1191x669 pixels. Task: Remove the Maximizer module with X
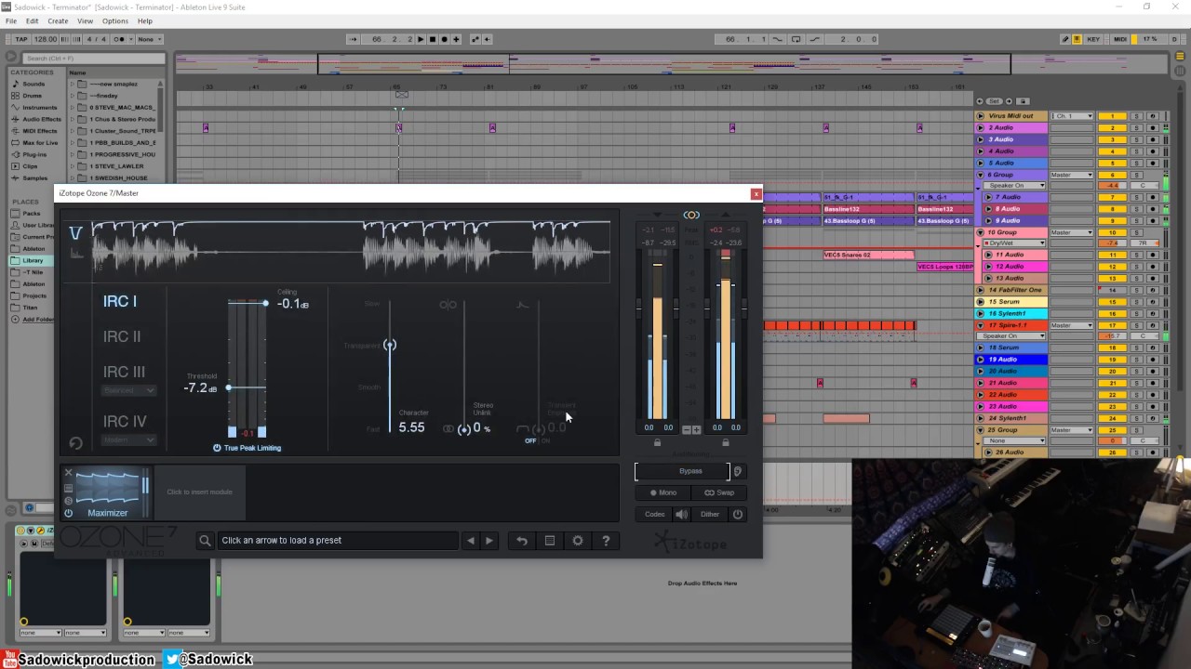pos(68,473)
